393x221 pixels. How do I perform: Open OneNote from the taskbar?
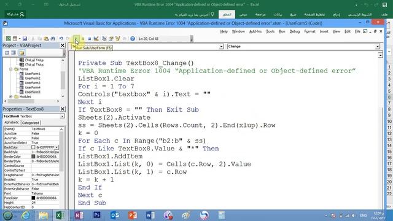tap(79, 215)
